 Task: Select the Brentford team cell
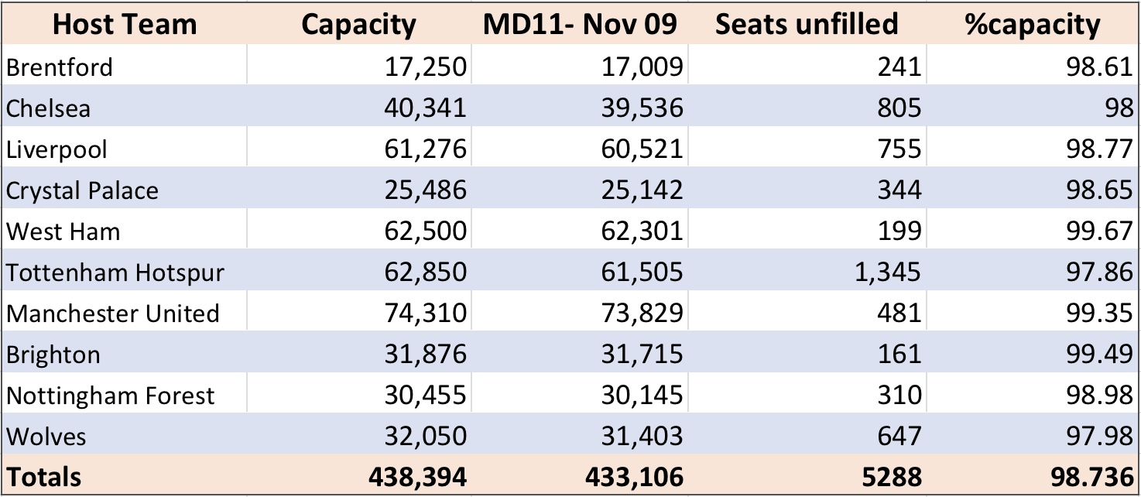[125, 67]
